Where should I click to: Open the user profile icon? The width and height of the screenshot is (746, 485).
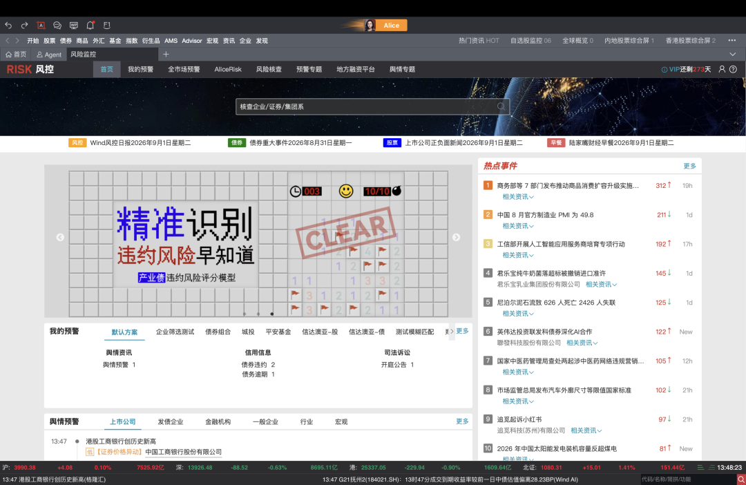pyautogui.click(x=722, y=70)
